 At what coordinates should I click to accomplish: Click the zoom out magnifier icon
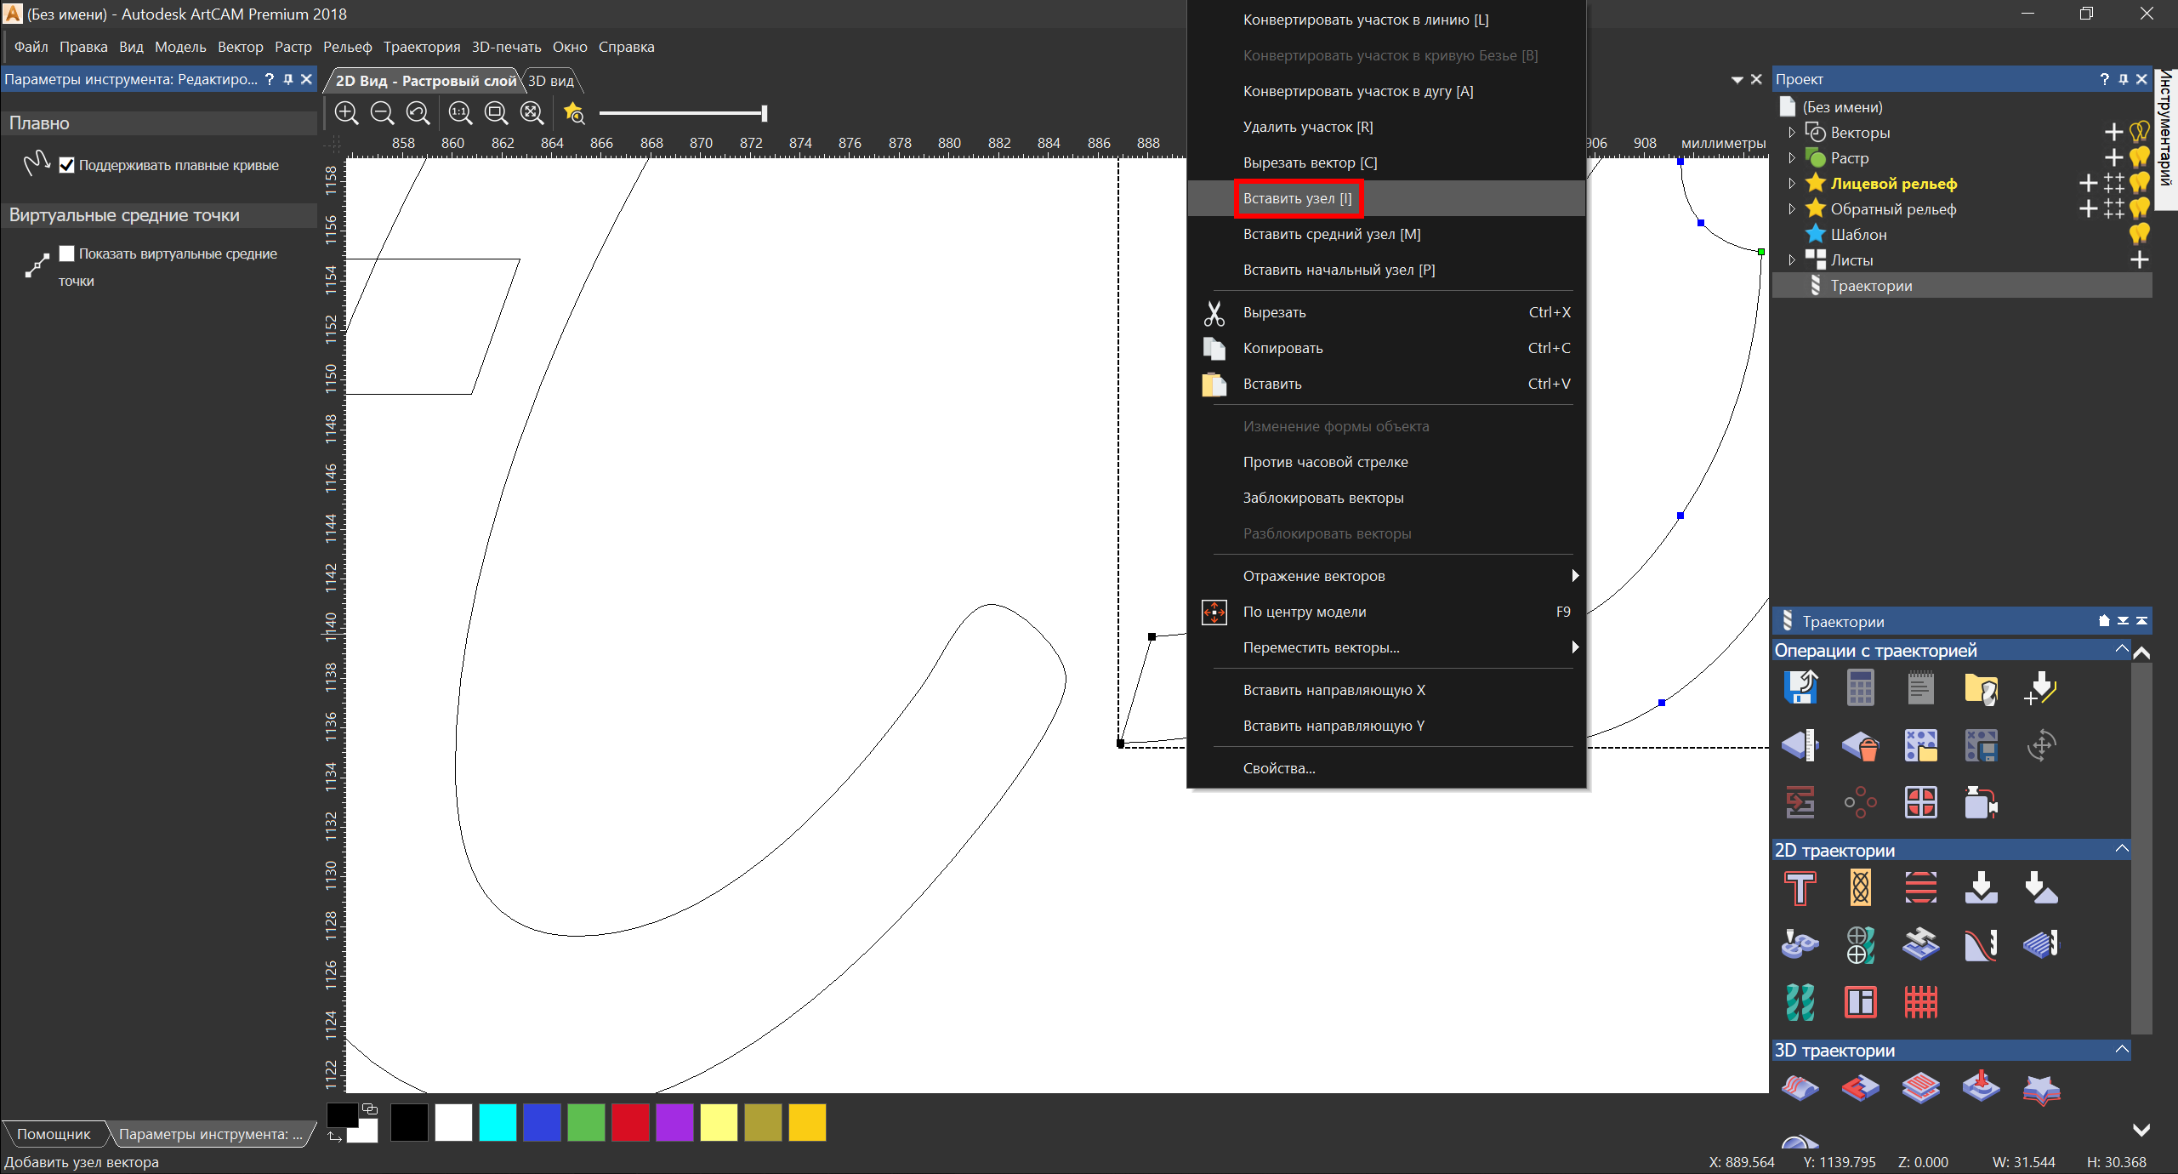383,112
